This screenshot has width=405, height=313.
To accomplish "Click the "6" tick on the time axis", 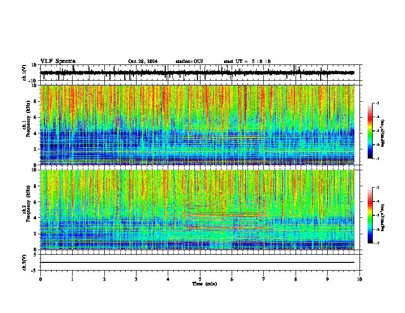I will (x=232, y=279).
